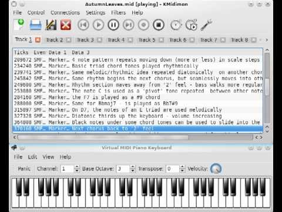The width and height of the screenshot is (282, 212).
Task: Open Help menu in piano keyboard window
Action: (x=65, y=157)
